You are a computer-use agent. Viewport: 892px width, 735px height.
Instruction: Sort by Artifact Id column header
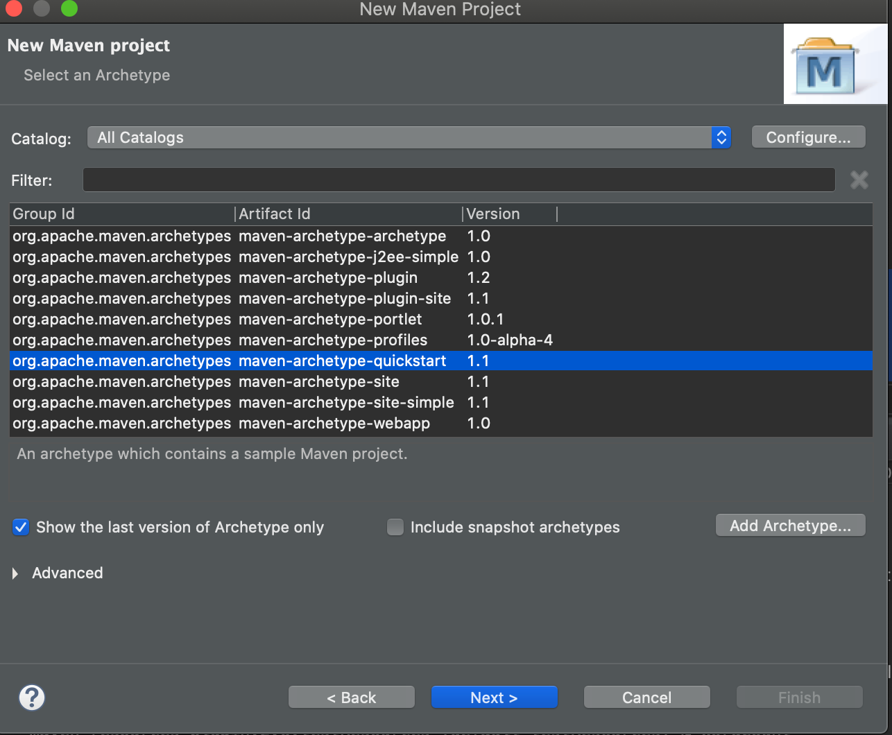(348, 214)
